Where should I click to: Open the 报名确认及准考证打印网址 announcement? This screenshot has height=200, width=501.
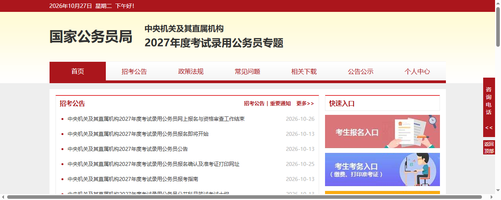[153, 164]
